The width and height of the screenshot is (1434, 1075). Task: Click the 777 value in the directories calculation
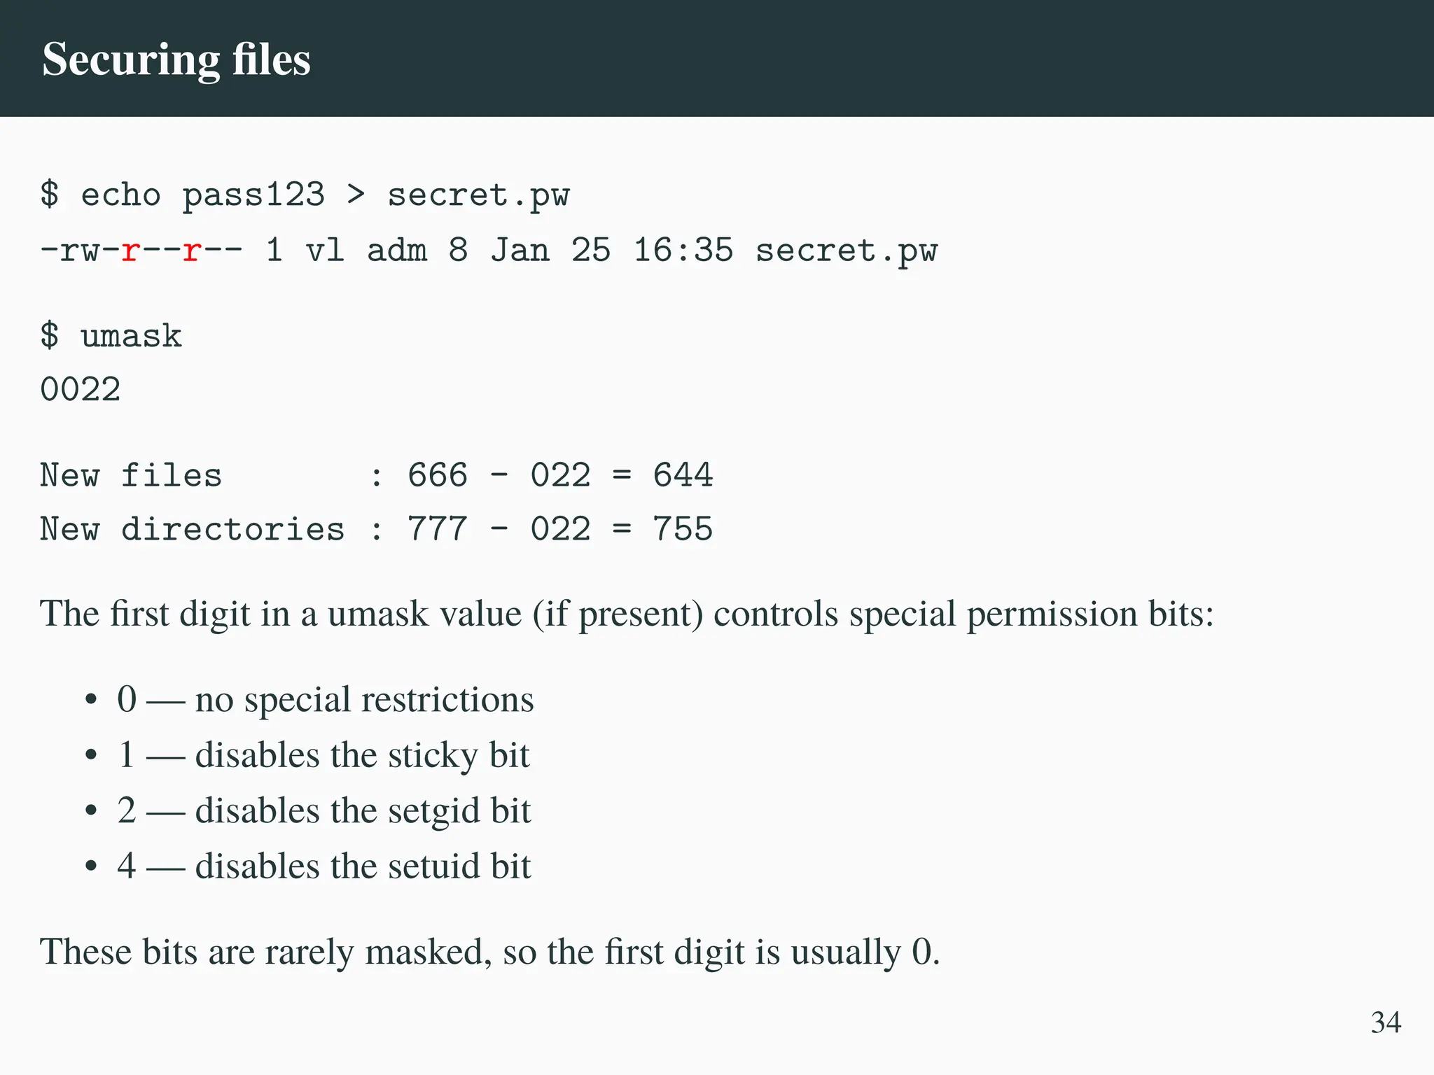(438, 529)
